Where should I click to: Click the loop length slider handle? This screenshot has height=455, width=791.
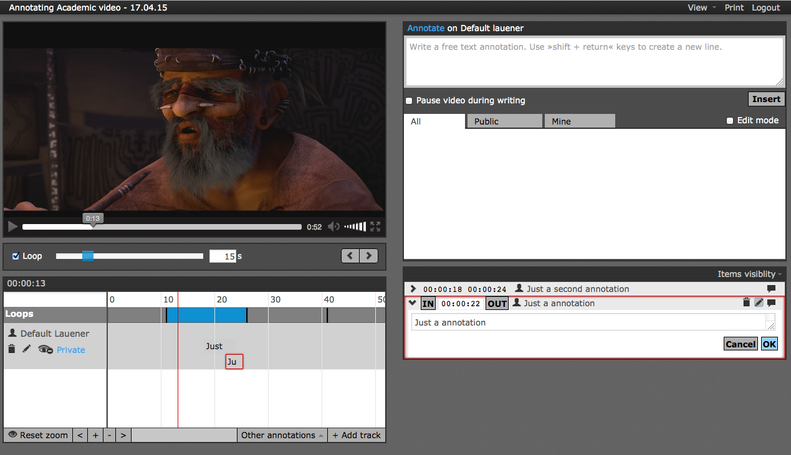tap(88, 256)
